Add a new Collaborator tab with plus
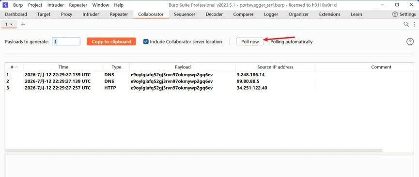Image resolution: width=419 pixels, height=177 pixels. click(x=23, y=24)
